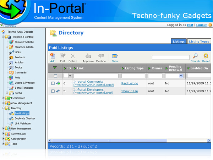Click the Delete toolbar icon

73,56
